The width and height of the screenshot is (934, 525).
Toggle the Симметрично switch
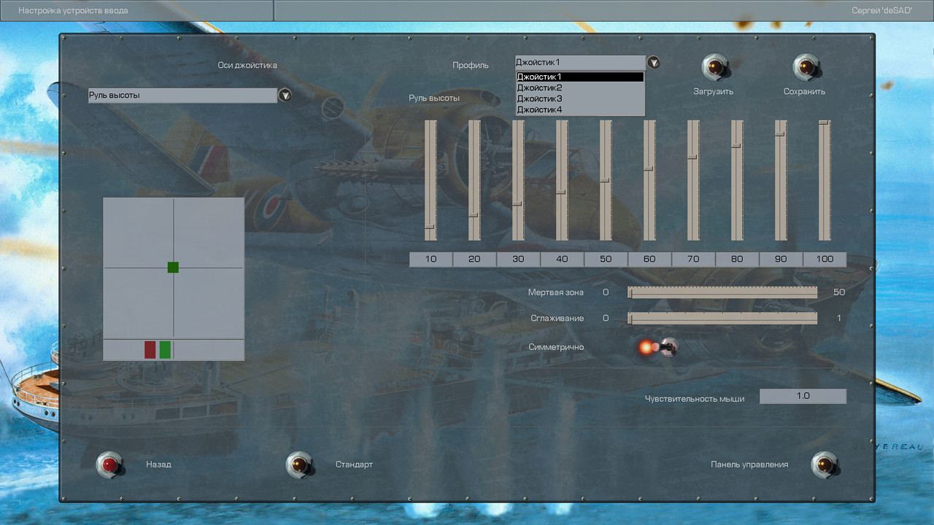[x=658, y=347]
